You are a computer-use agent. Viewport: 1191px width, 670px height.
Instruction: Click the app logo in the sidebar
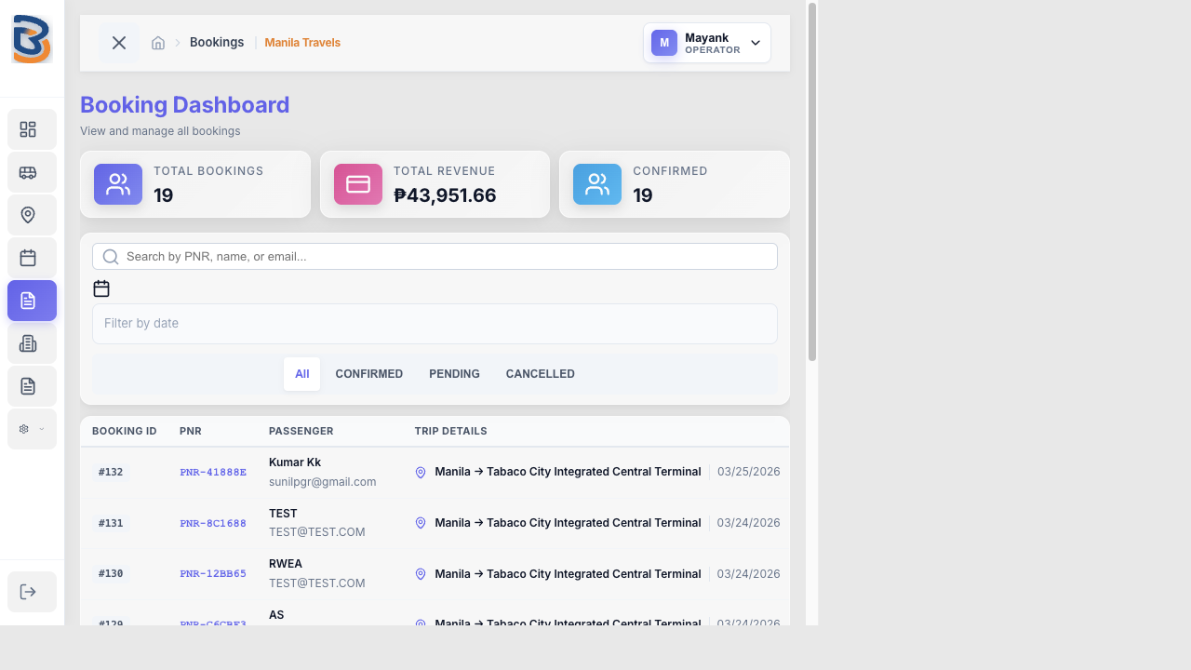[32, 39]
